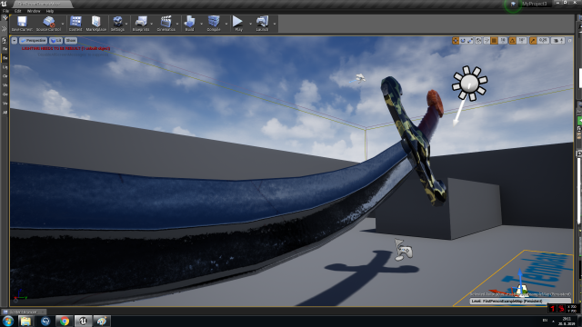
Task: Click the taskbar clock and date
Action: pos(567,321)
